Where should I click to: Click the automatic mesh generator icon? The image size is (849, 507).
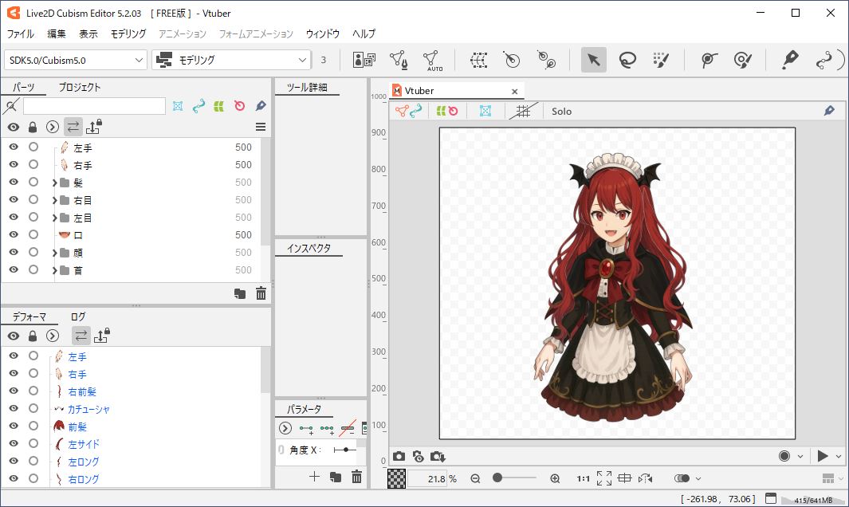click(431, 60)
